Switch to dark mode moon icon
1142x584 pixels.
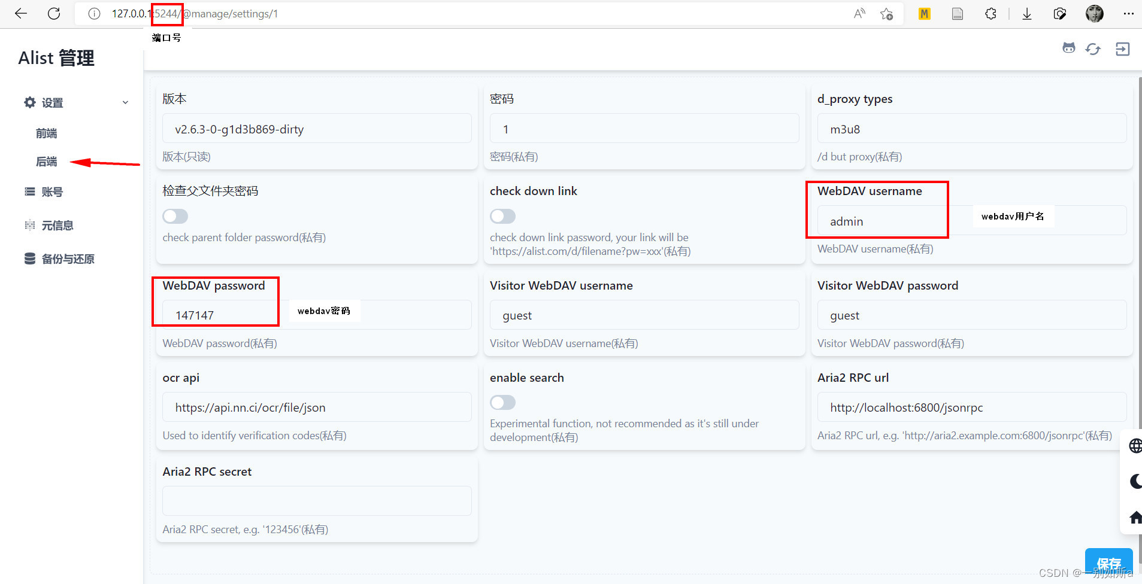(x=1135, y=481)
